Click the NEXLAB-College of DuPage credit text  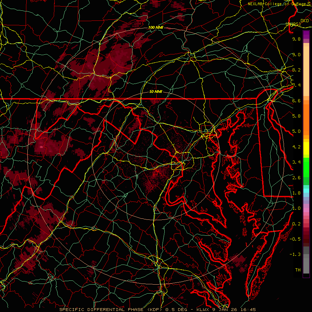pyautogui.click(x=277, y=4)
